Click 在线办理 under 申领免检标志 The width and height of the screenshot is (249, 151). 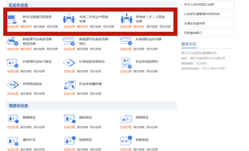point(13,94)
